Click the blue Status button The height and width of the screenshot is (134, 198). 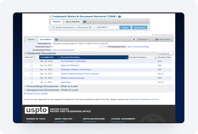[x=125, y=27]
